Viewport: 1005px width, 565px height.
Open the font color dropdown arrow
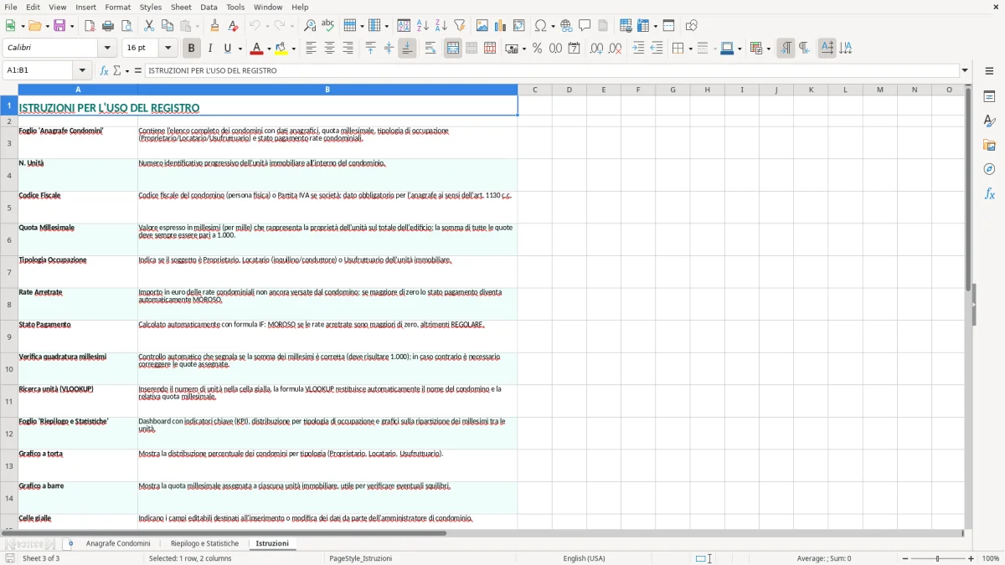click(x=269, y=49)
